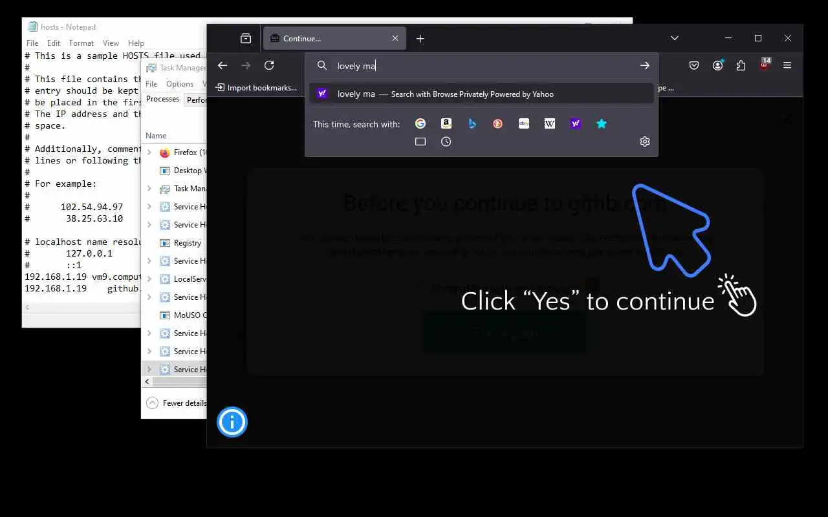Image resolution: width=828 pixels, height=517 pixels.
Task: Search this time with Google
Action: point(420,123)
